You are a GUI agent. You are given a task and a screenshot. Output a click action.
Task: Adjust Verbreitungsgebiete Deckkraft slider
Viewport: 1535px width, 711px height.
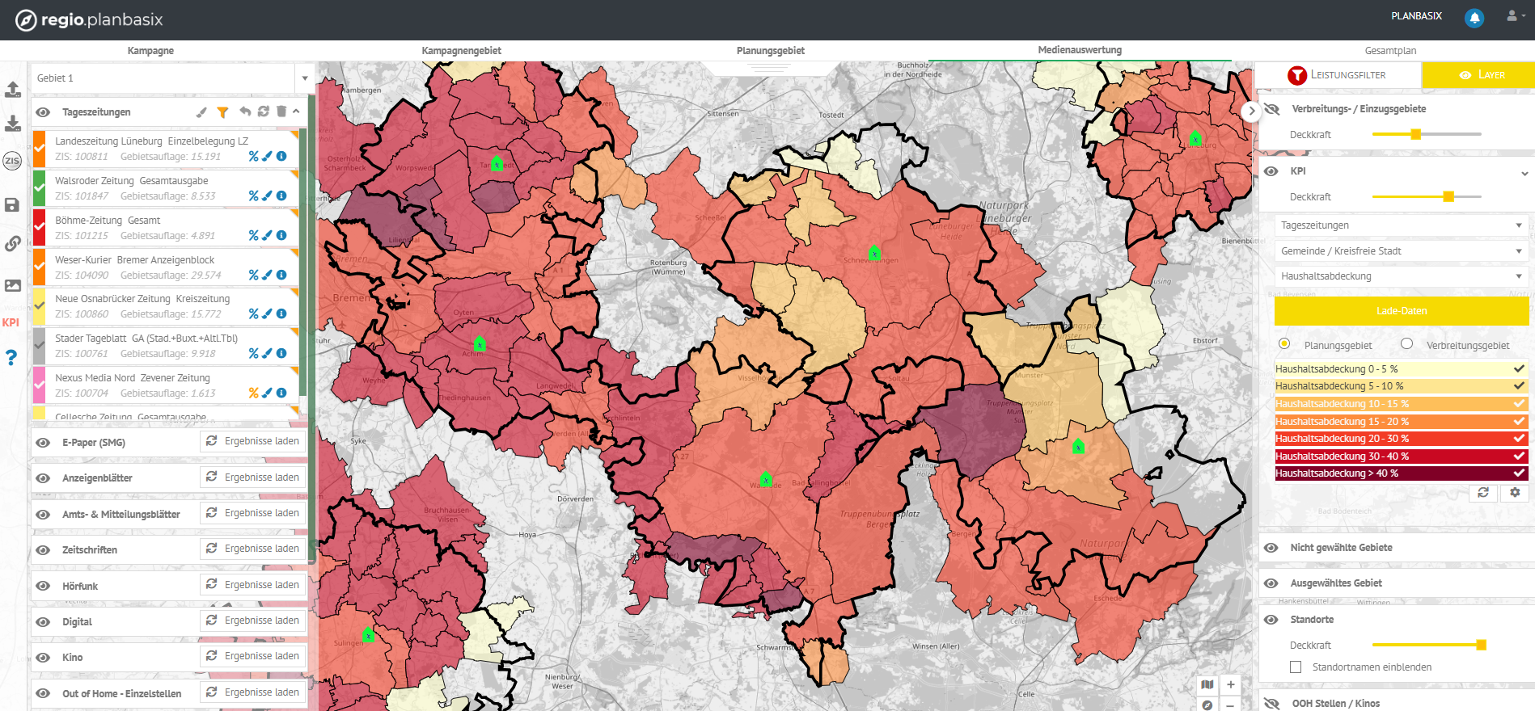pos(1415,134)
